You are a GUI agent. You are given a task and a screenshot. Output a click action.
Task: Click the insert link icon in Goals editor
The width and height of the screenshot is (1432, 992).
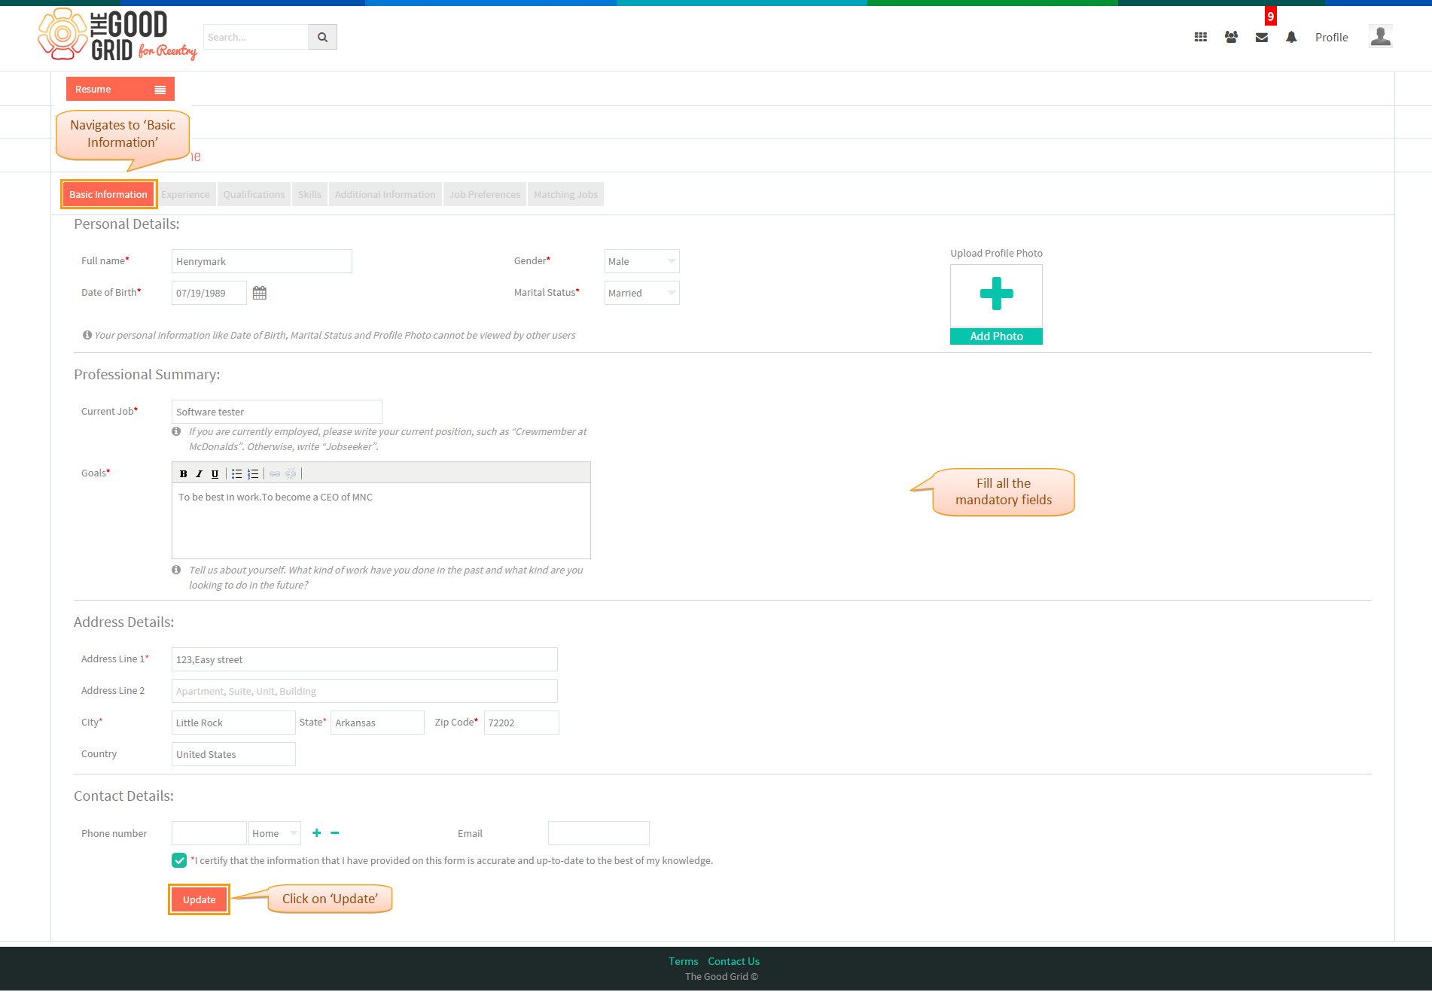(x=275, y=473)
